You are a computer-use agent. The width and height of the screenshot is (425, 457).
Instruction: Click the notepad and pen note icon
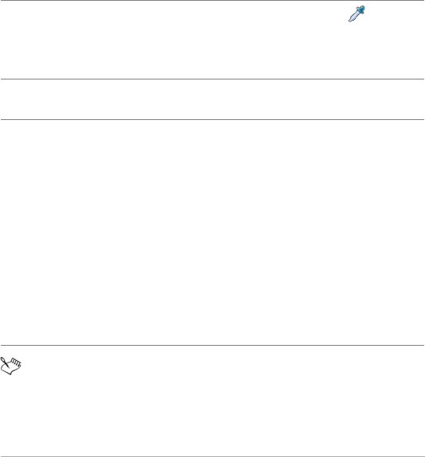tap(11, 366)
